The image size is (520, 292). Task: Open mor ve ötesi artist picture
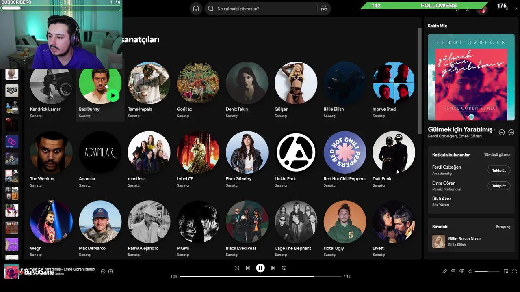point(394,83)
